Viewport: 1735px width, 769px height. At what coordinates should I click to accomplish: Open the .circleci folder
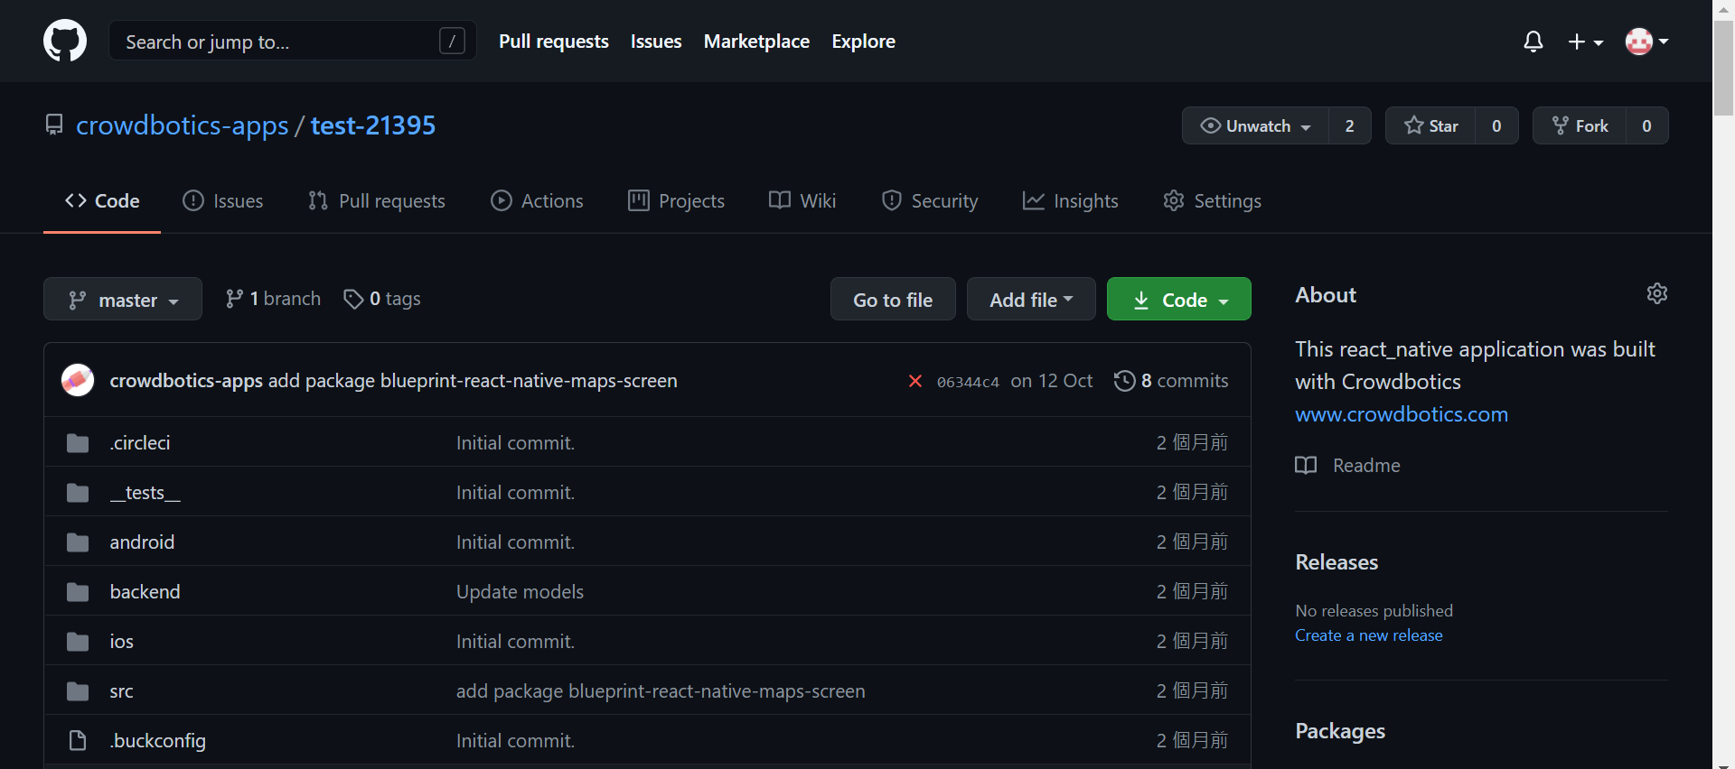click(140, 443)
